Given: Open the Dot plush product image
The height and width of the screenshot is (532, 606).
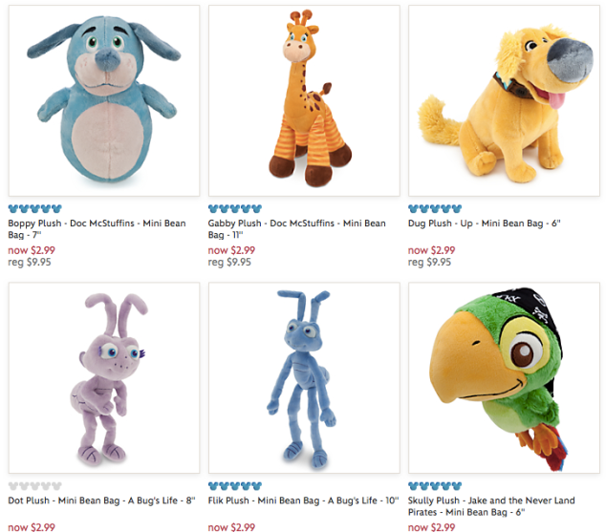Looking at the screenshot, I should click(104, 377).
